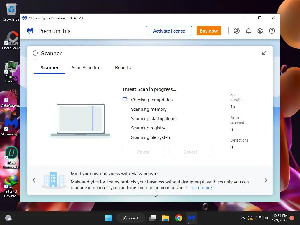The height and width of the screenshot is (225, 300).
Task: Click the 'Scanning memory' step text
Action: [149, 109]
